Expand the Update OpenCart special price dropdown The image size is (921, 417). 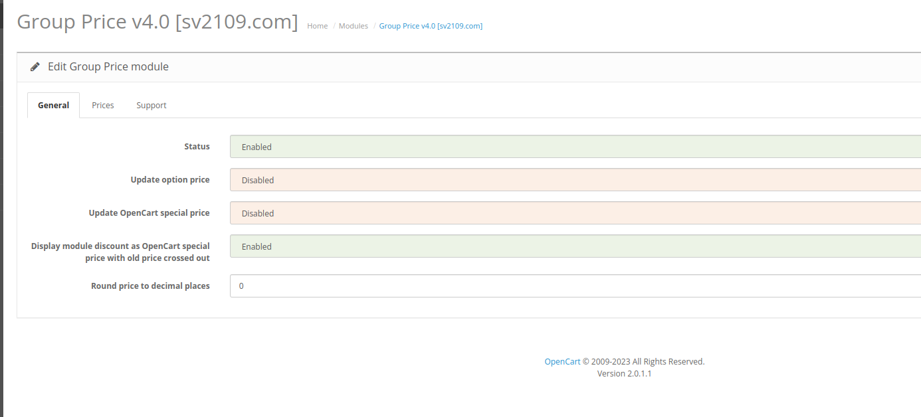575,213
